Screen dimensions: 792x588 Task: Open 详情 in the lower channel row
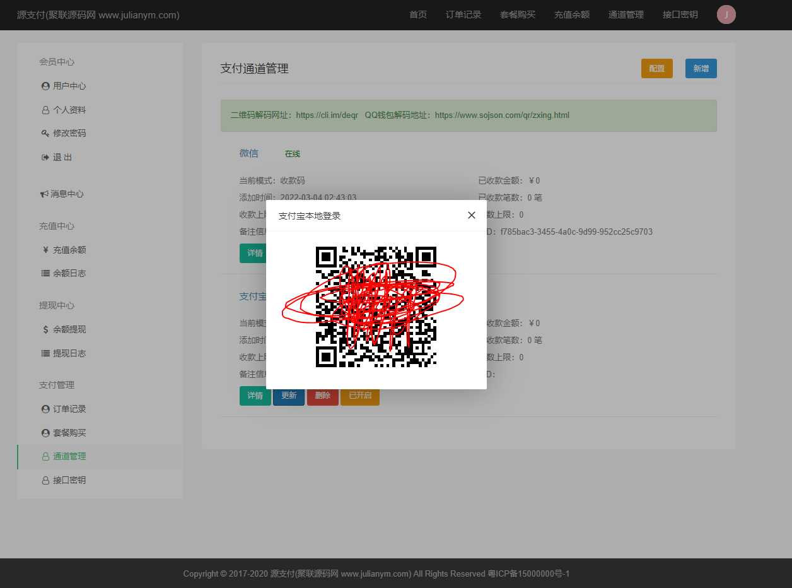pos(255,396)
